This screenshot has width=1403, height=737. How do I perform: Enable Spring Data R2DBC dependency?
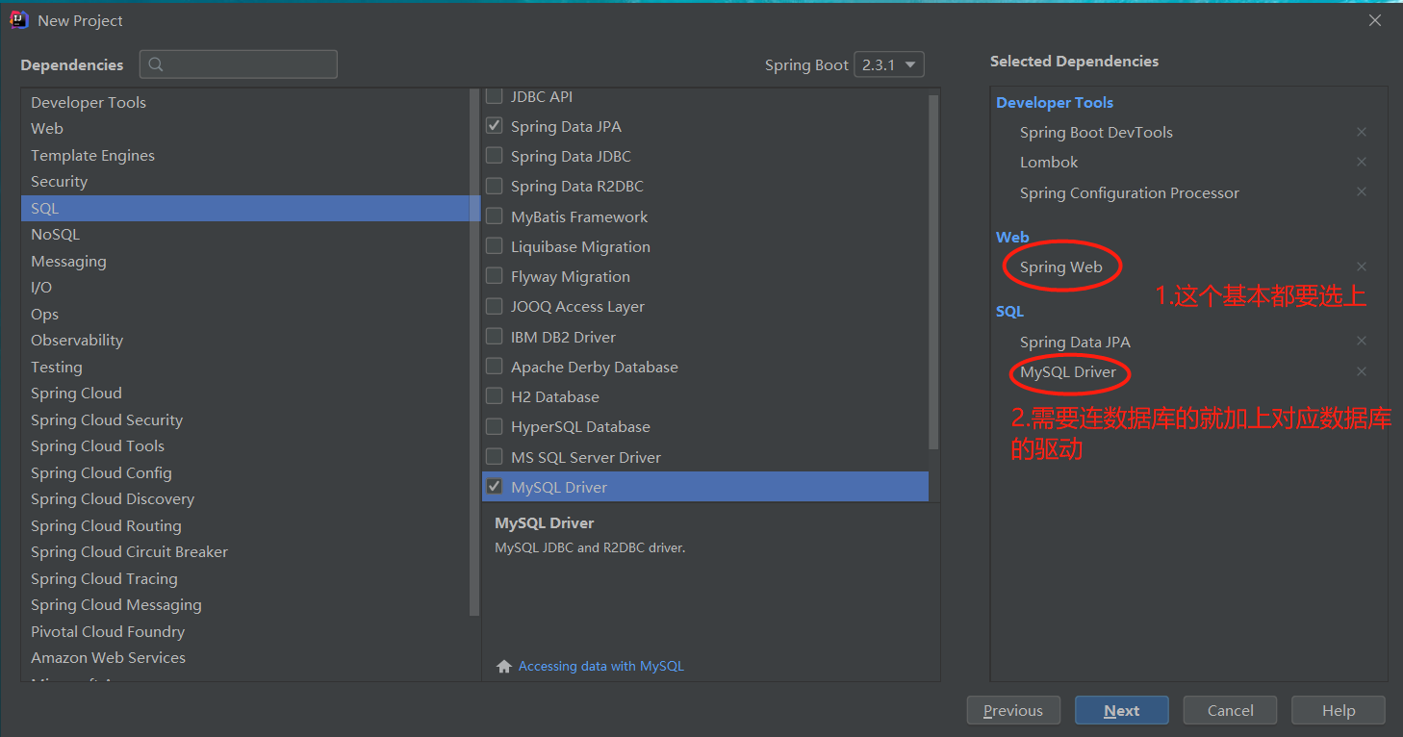(494, 186)
